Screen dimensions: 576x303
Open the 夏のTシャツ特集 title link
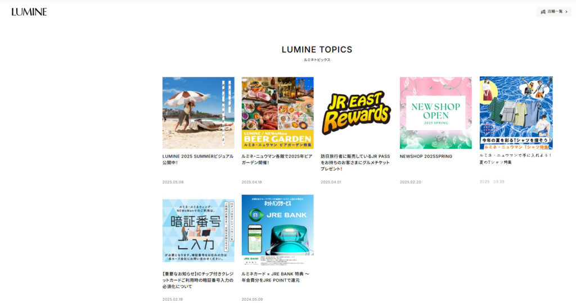tap(515, 159)
